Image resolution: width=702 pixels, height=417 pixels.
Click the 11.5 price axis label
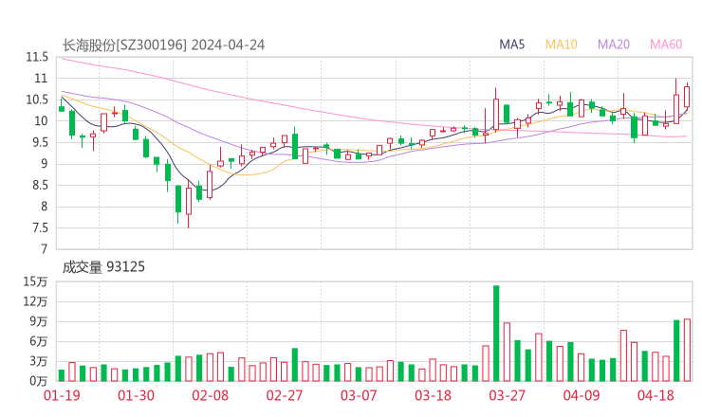point(37,57)
